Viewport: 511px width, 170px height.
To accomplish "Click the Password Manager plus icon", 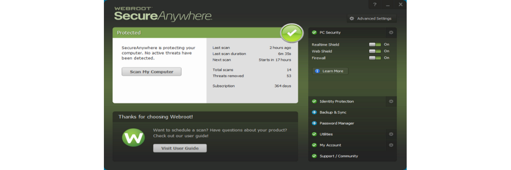I will click(314, 123).
